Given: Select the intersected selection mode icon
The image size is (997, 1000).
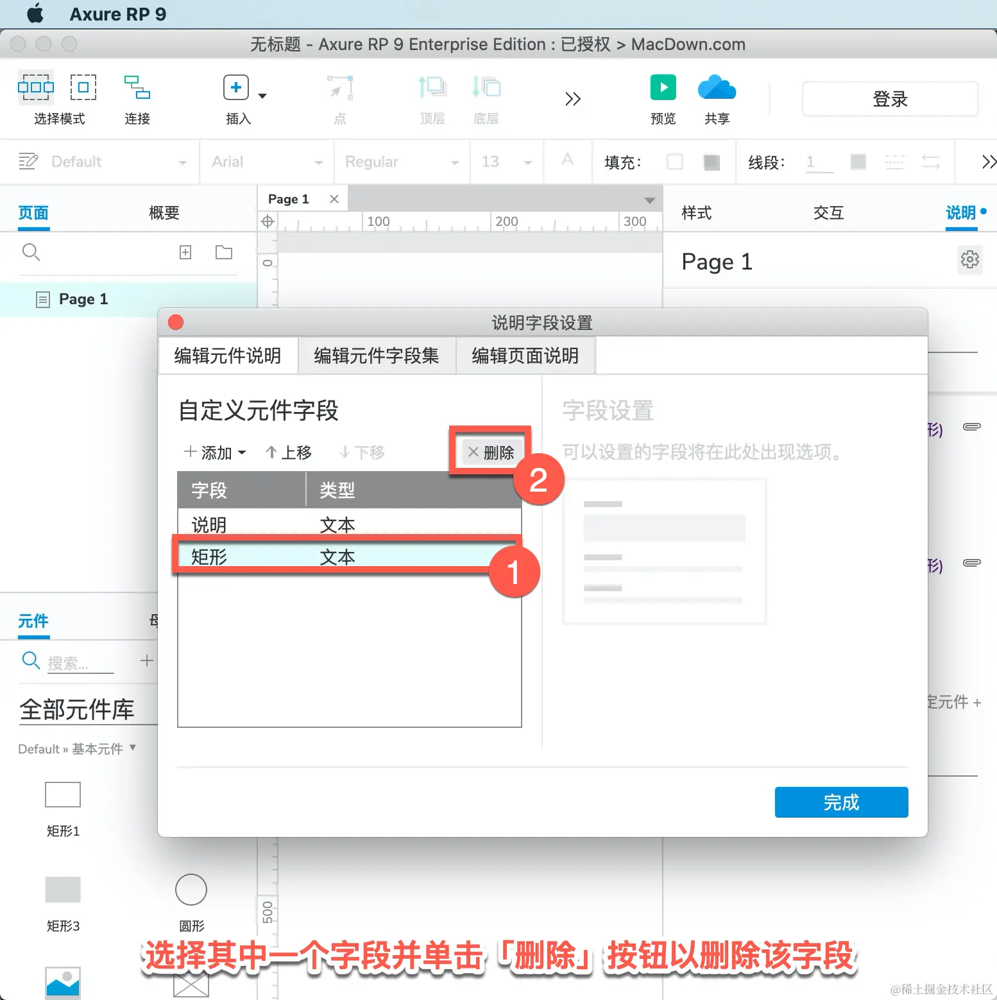Looking at the screenshot, I should pyautogui.click(x=36, y=87).
